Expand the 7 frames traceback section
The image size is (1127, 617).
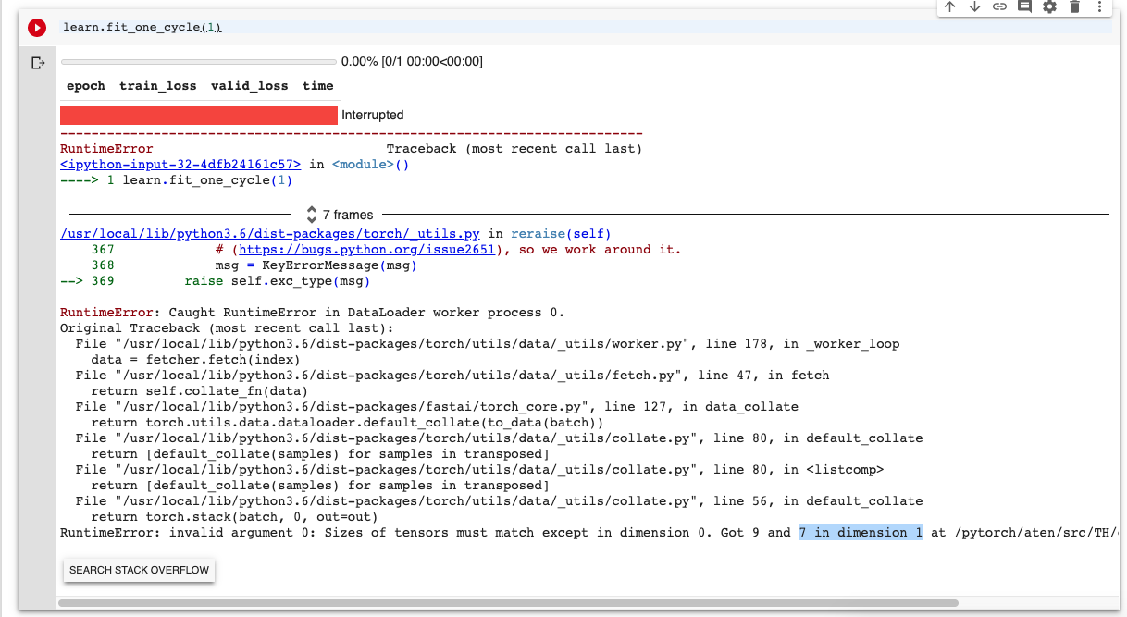pos(340,215)
